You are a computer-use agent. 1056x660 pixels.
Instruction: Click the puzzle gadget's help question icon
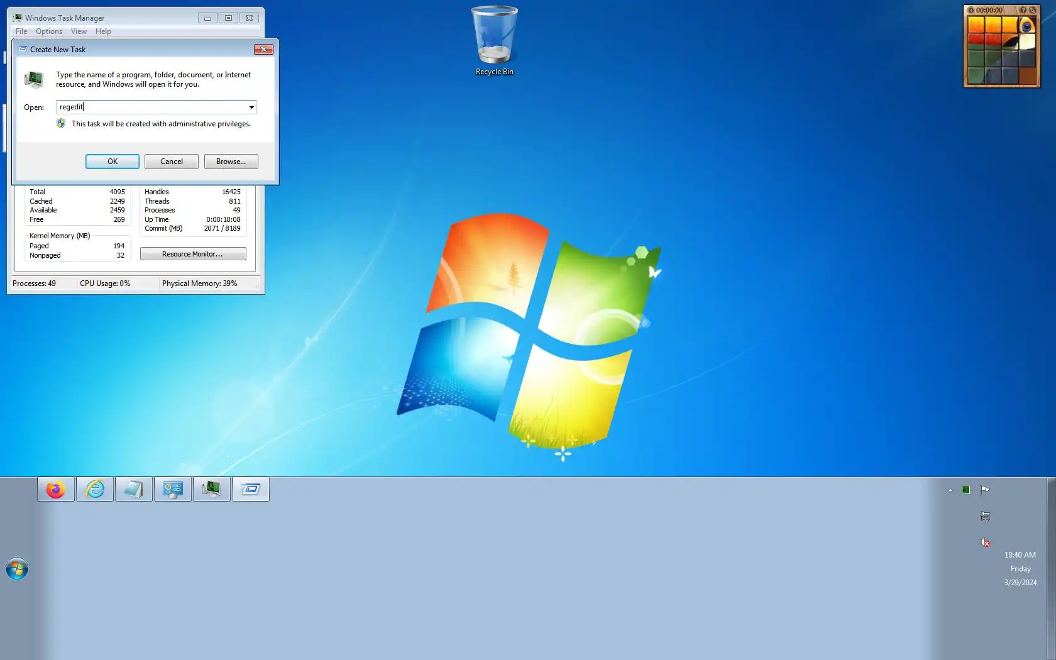[x=1023, y=10]
